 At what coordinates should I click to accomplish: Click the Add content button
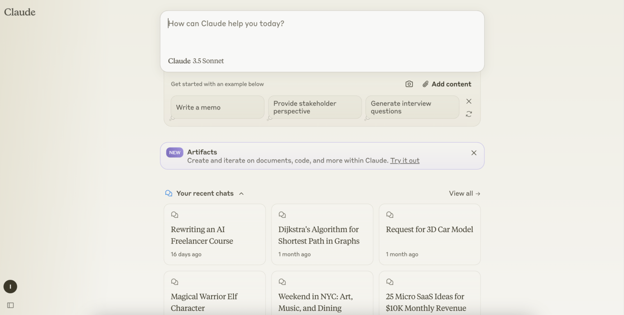click(447, 84)
